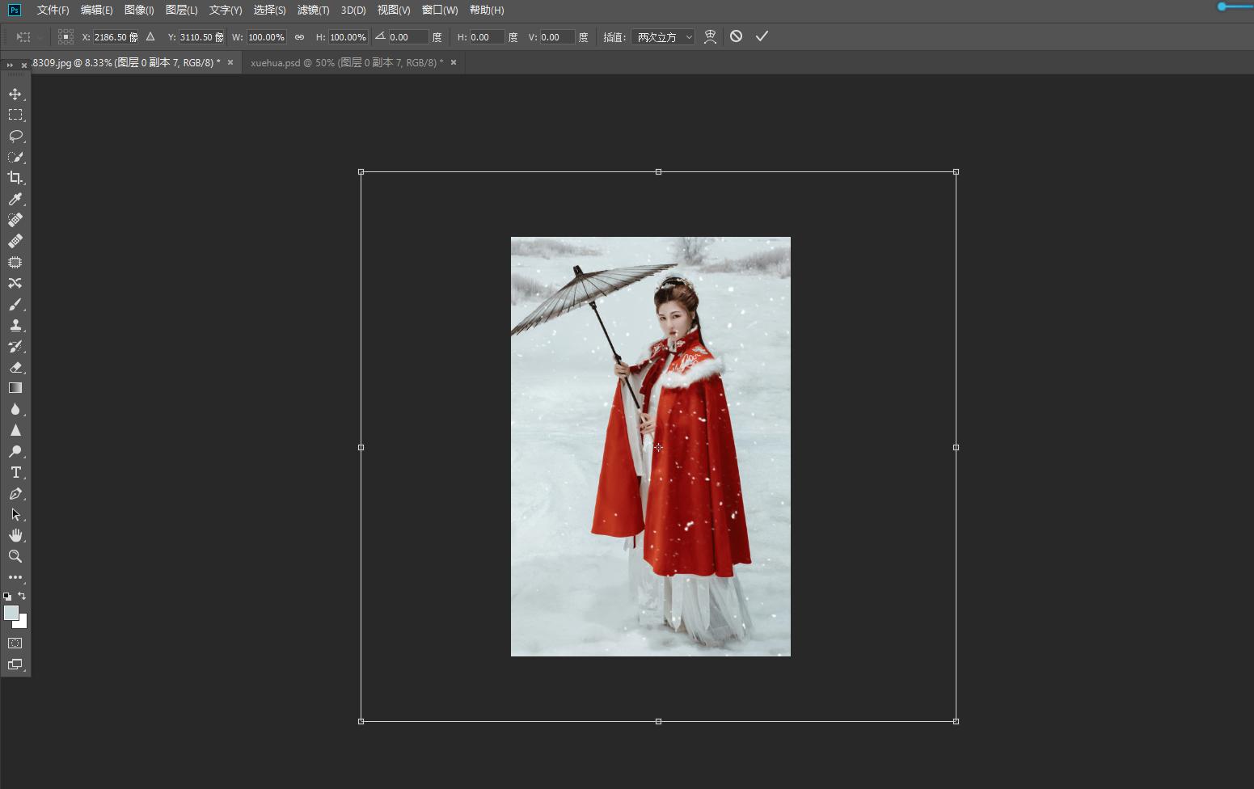The image size is (1254, 789).
Task: Choose the Eraser tool
Action: [15, 367]
